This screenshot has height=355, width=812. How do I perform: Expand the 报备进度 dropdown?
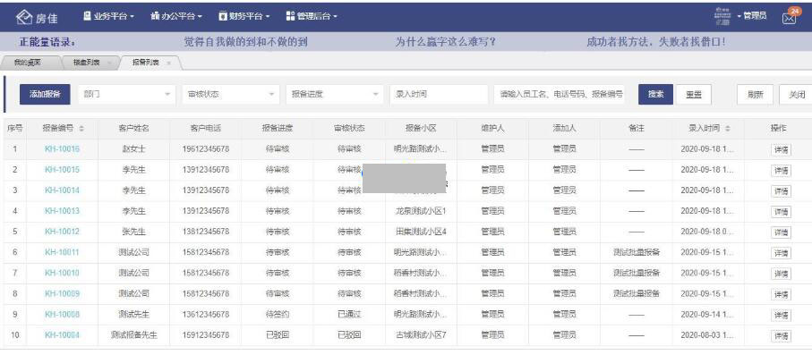click(x=335, y=94)
